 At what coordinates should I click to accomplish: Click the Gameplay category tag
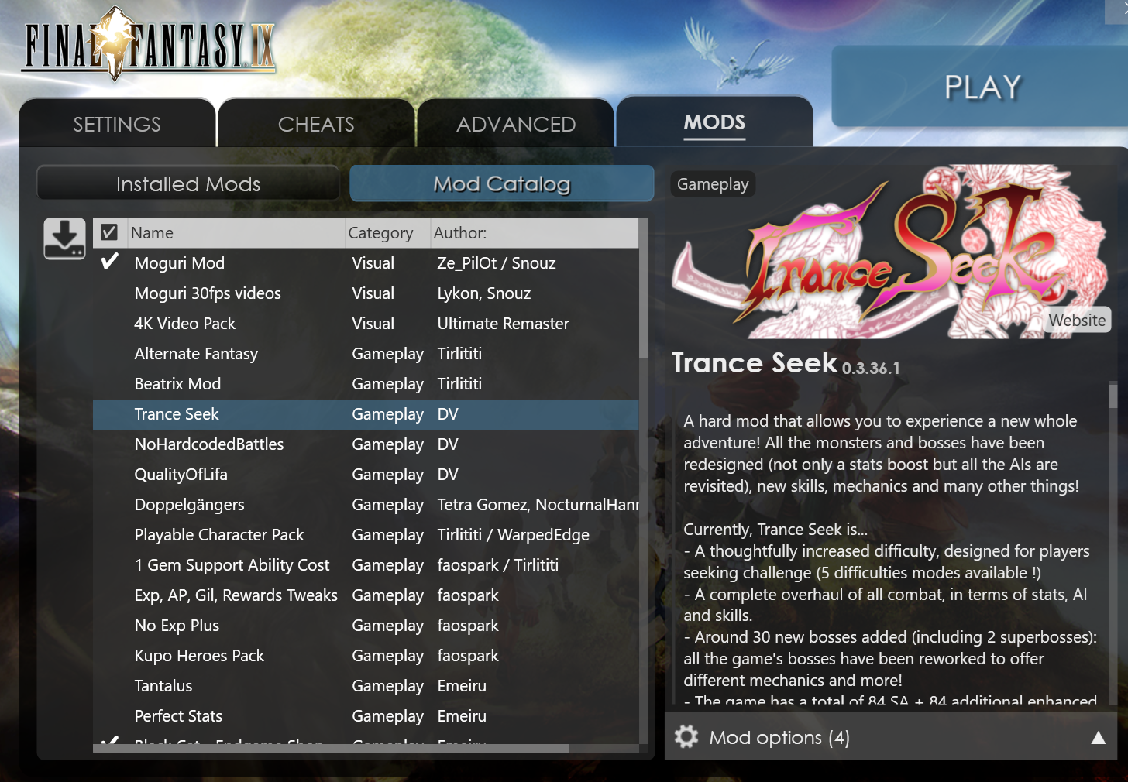coord(713,184)
